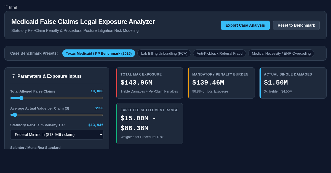Switch to Medical Necessity / EHR Overcoding preset
This screenshot has height=173, width=331.
(x=281, y=53)
